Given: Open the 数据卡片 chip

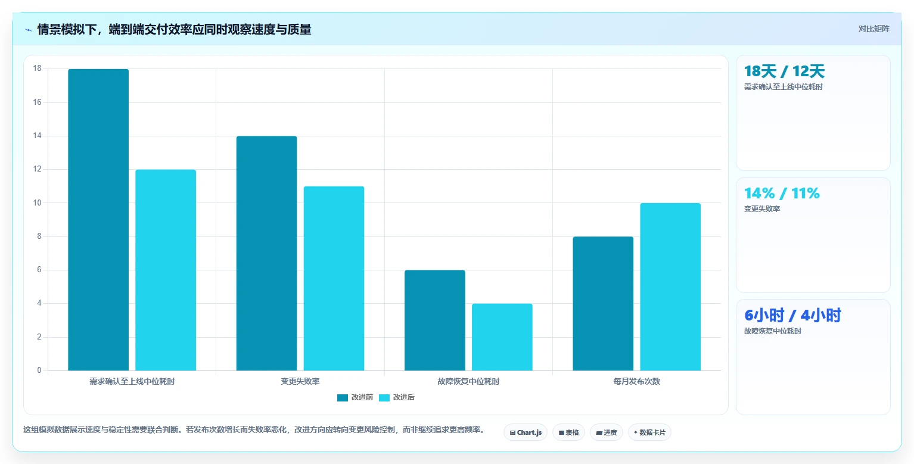Looking at the screenshot, I should [x=649, y=432].
